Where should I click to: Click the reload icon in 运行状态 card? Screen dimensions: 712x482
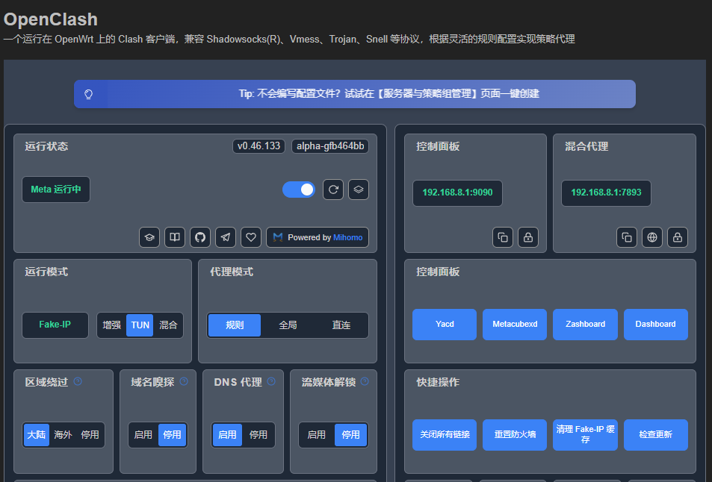coord(333,190)
